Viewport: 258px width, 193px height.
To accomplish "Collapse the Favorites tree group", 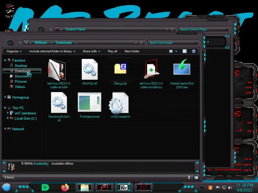I will tap(5, 60).
